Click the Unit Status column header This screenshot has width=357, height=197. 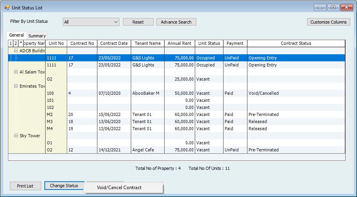[209, 43]
